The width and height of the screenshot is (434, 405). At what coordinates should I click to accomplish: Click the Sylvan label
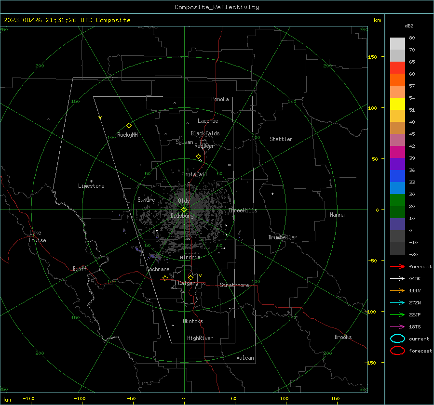click(184, 142)
